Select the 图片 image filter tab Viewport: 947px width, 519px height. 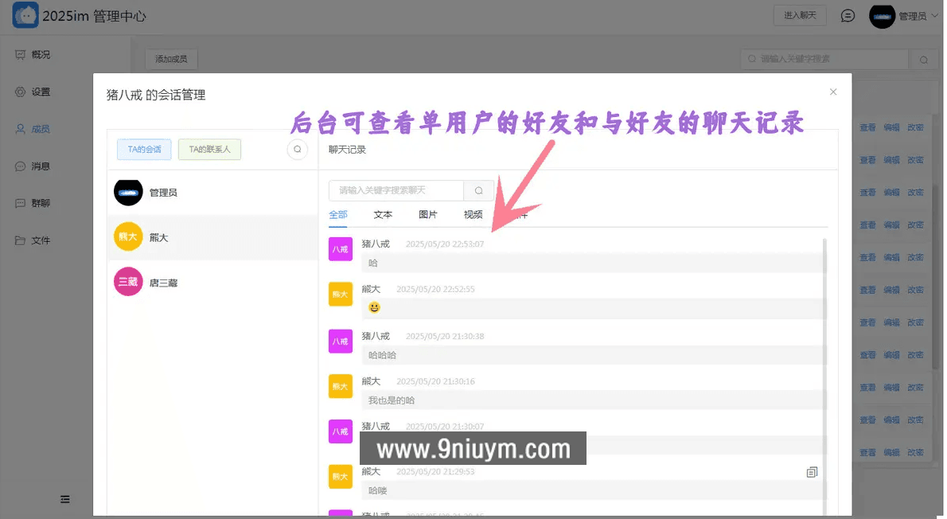click(427, 214)
